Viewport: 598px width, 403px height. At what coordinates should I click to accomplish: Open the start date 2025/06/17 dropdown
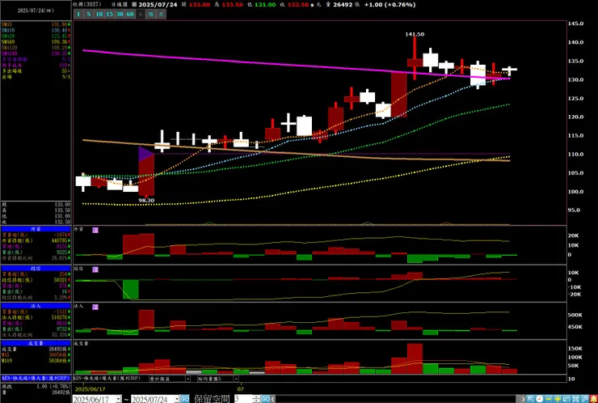(119, 399)
